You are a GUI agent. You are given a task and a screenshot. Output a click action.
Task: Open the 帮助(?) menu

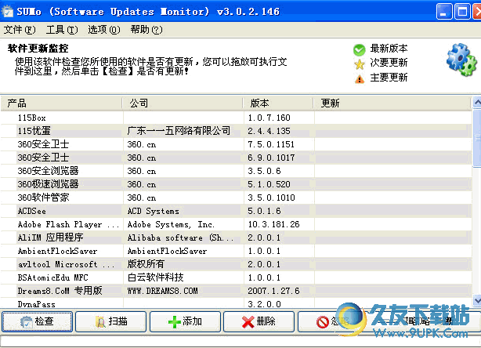click(146, 30)
